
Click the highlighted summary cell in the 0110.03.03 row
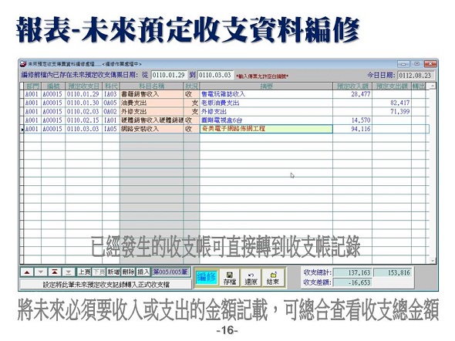point(266,129)
